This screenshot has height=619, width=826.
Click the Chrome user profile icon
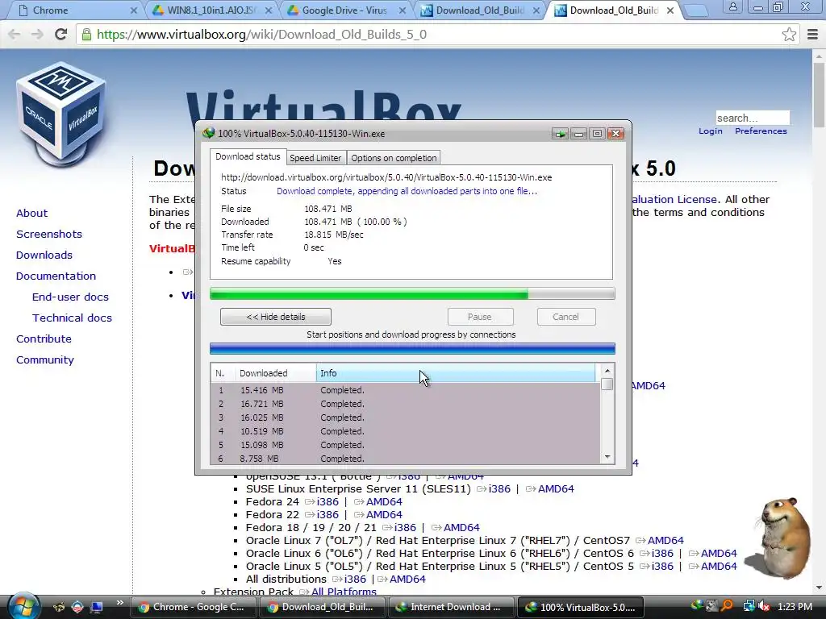[x=732, y=6]
